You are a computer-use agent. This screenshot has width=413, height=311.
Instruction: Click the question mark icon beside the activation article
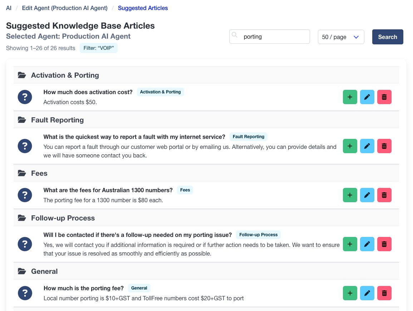point(25,97)
